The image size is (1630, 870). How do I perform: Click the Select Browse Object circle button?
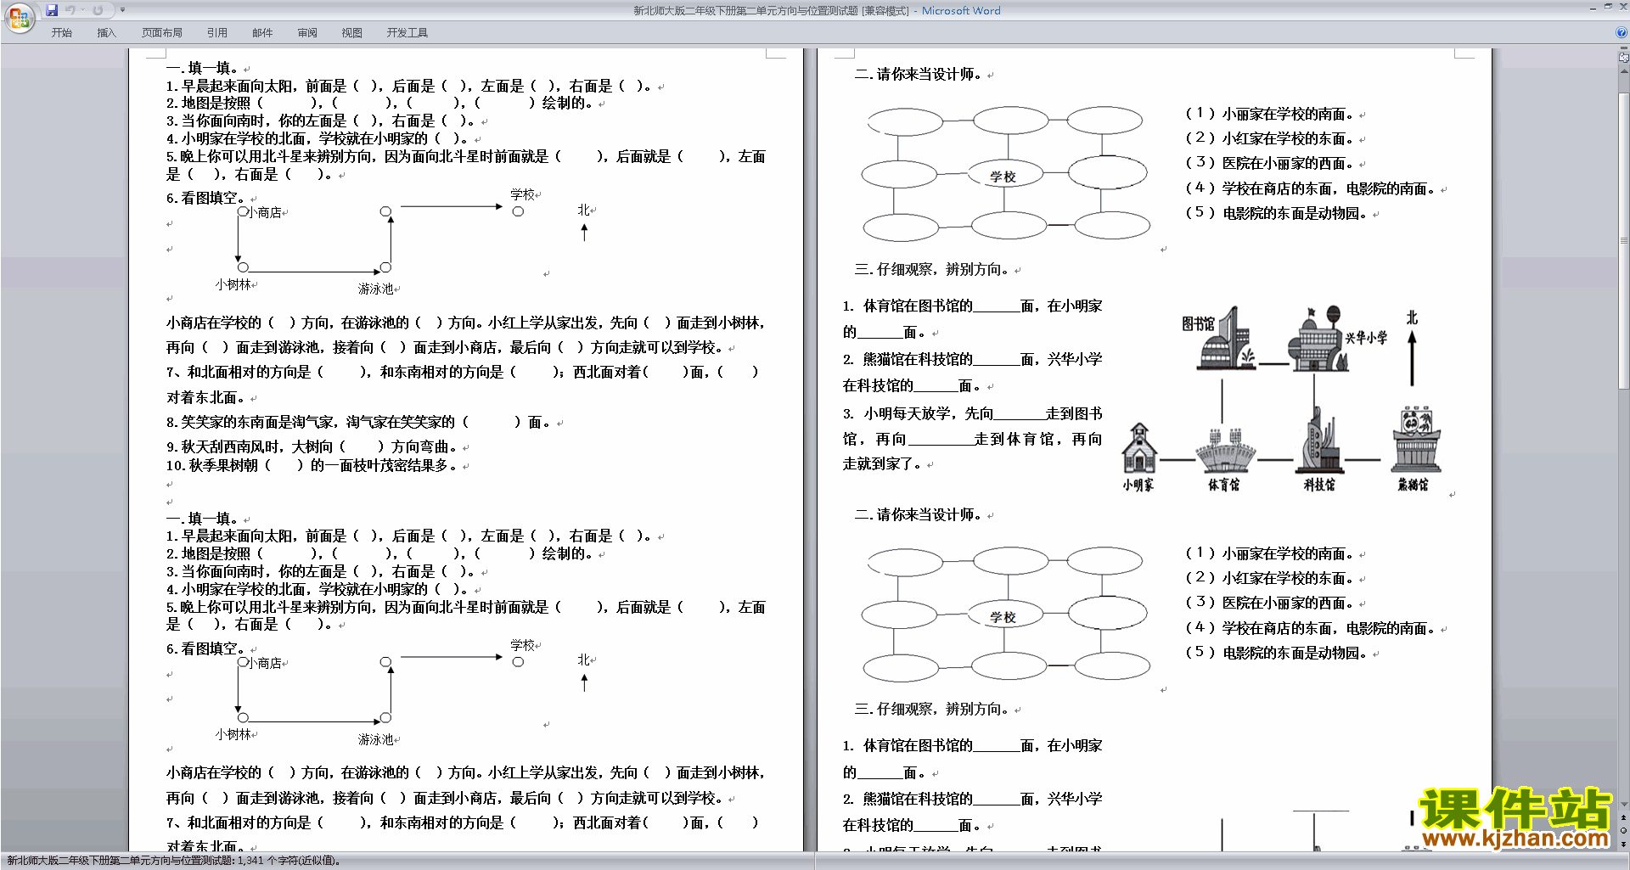pos(1624,830)
